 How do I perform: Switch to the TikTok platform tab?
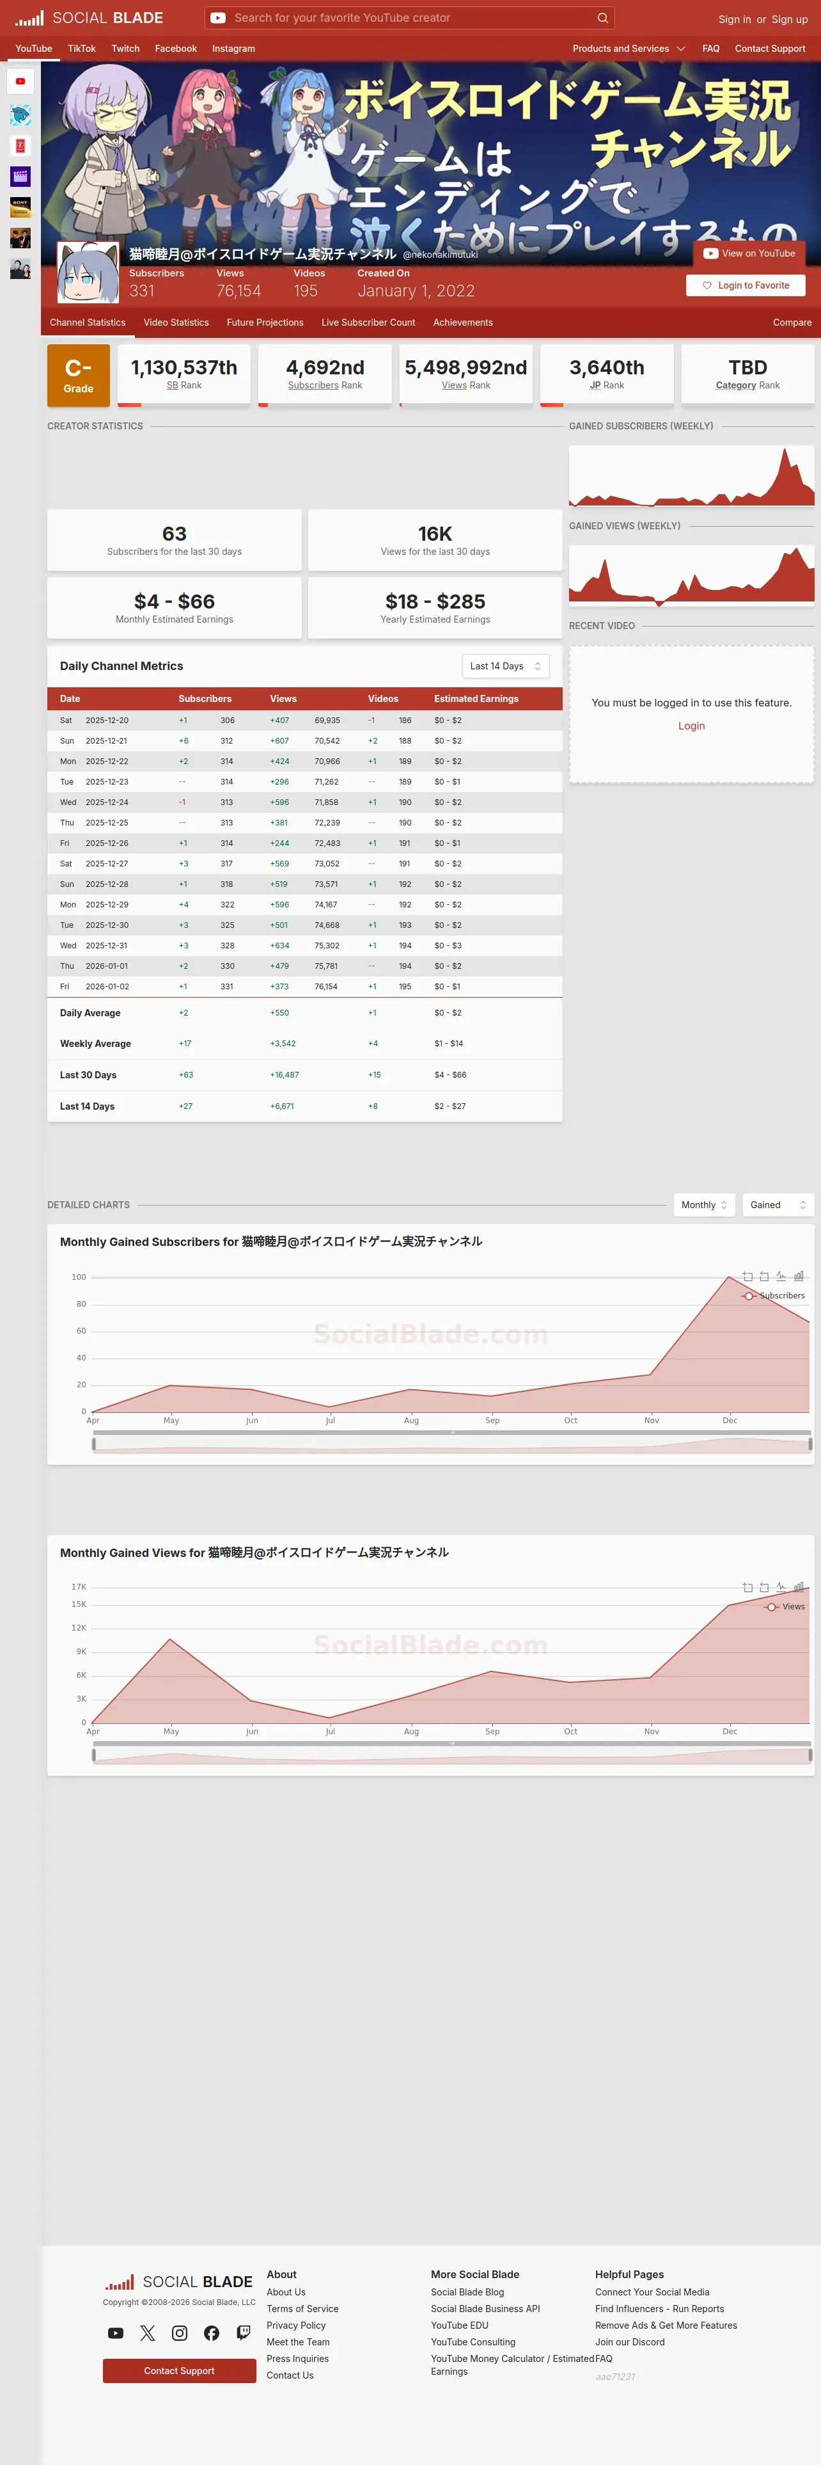[x=81, y=49]
